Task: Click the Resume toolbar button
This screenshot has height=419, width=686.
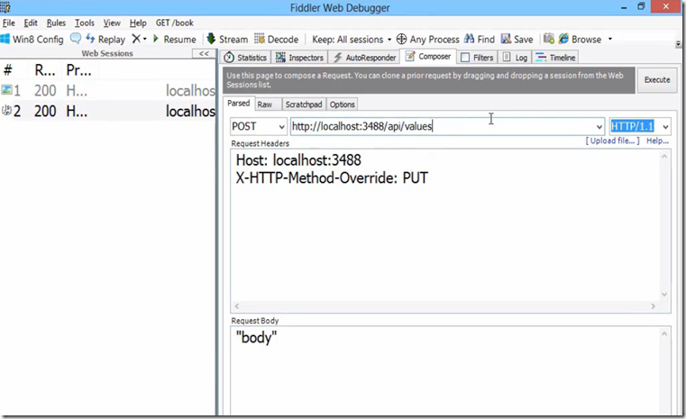Action: coord(175,39)
